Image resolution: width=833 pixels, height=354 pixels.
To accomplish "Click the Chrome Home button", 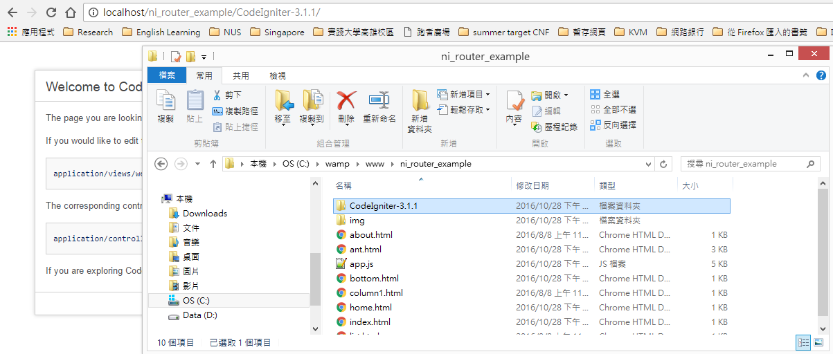I will pyautogui.click(x=70, y=12).
